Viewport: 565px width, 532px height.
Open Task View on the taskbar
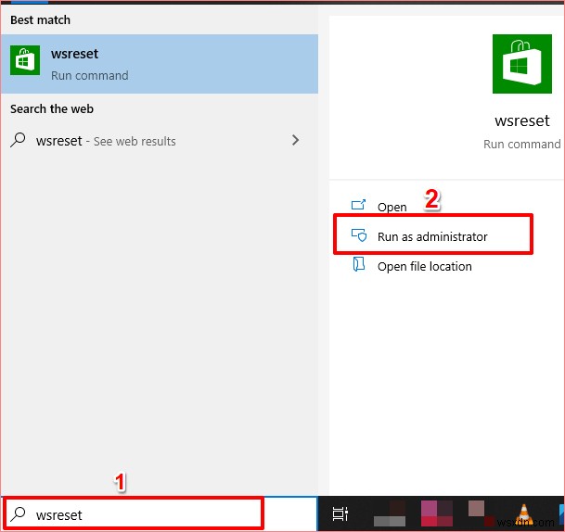(x=340, y=514)
